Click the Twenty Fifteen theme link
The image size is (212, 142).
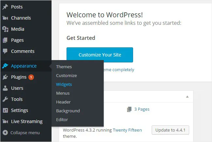click(127, 130)
